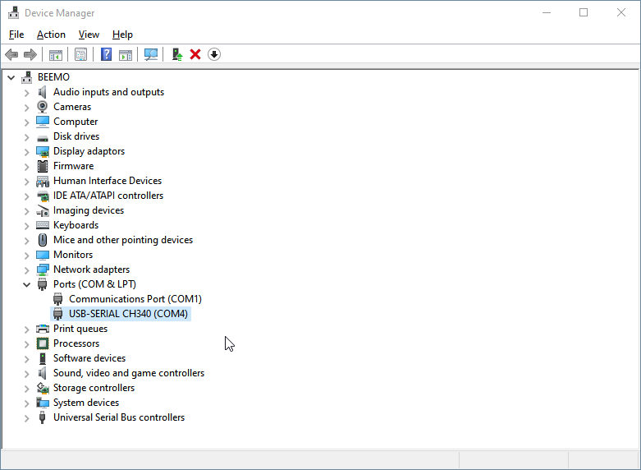Click Show/Hide Console Tree toolbar icon
Image resolution: width=641 pixels, height=470 pixels.
pyautogui.click(x=56, y=54)
